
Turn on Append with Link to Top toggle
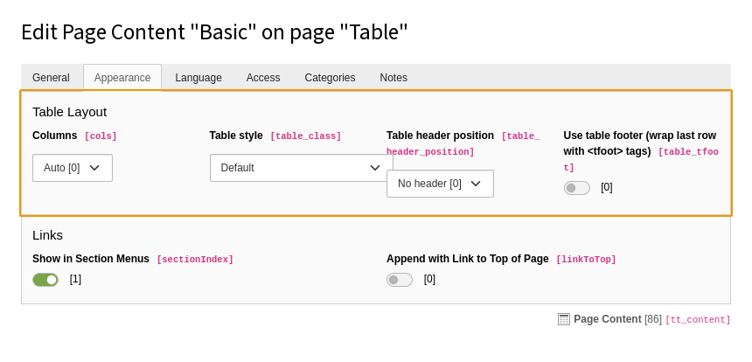[x=400, y=280]
